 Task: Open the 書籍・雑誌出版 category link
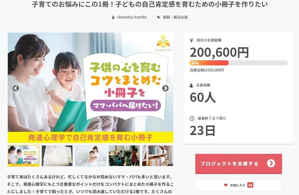[x=175, y=17]
